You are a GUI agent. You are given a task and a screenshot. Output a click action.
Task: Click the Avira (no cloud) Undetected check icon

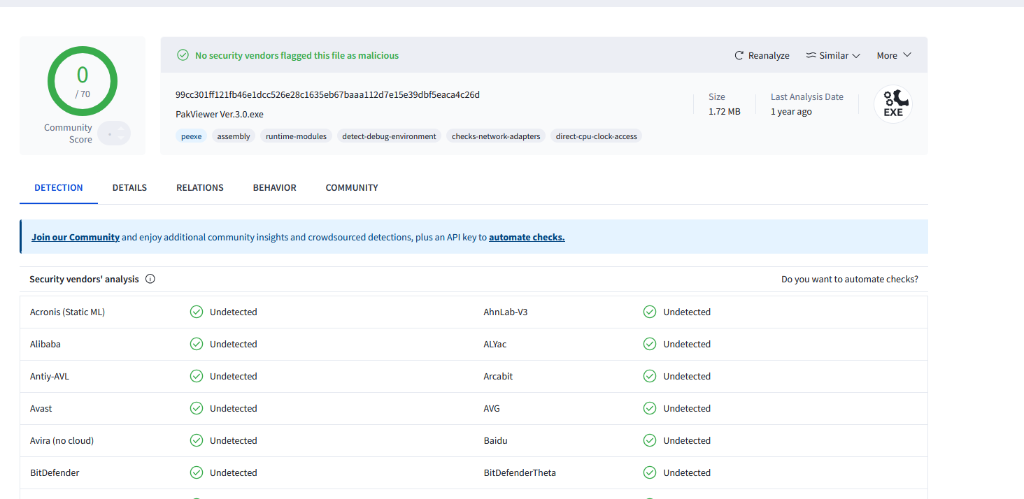pos(197,440)
